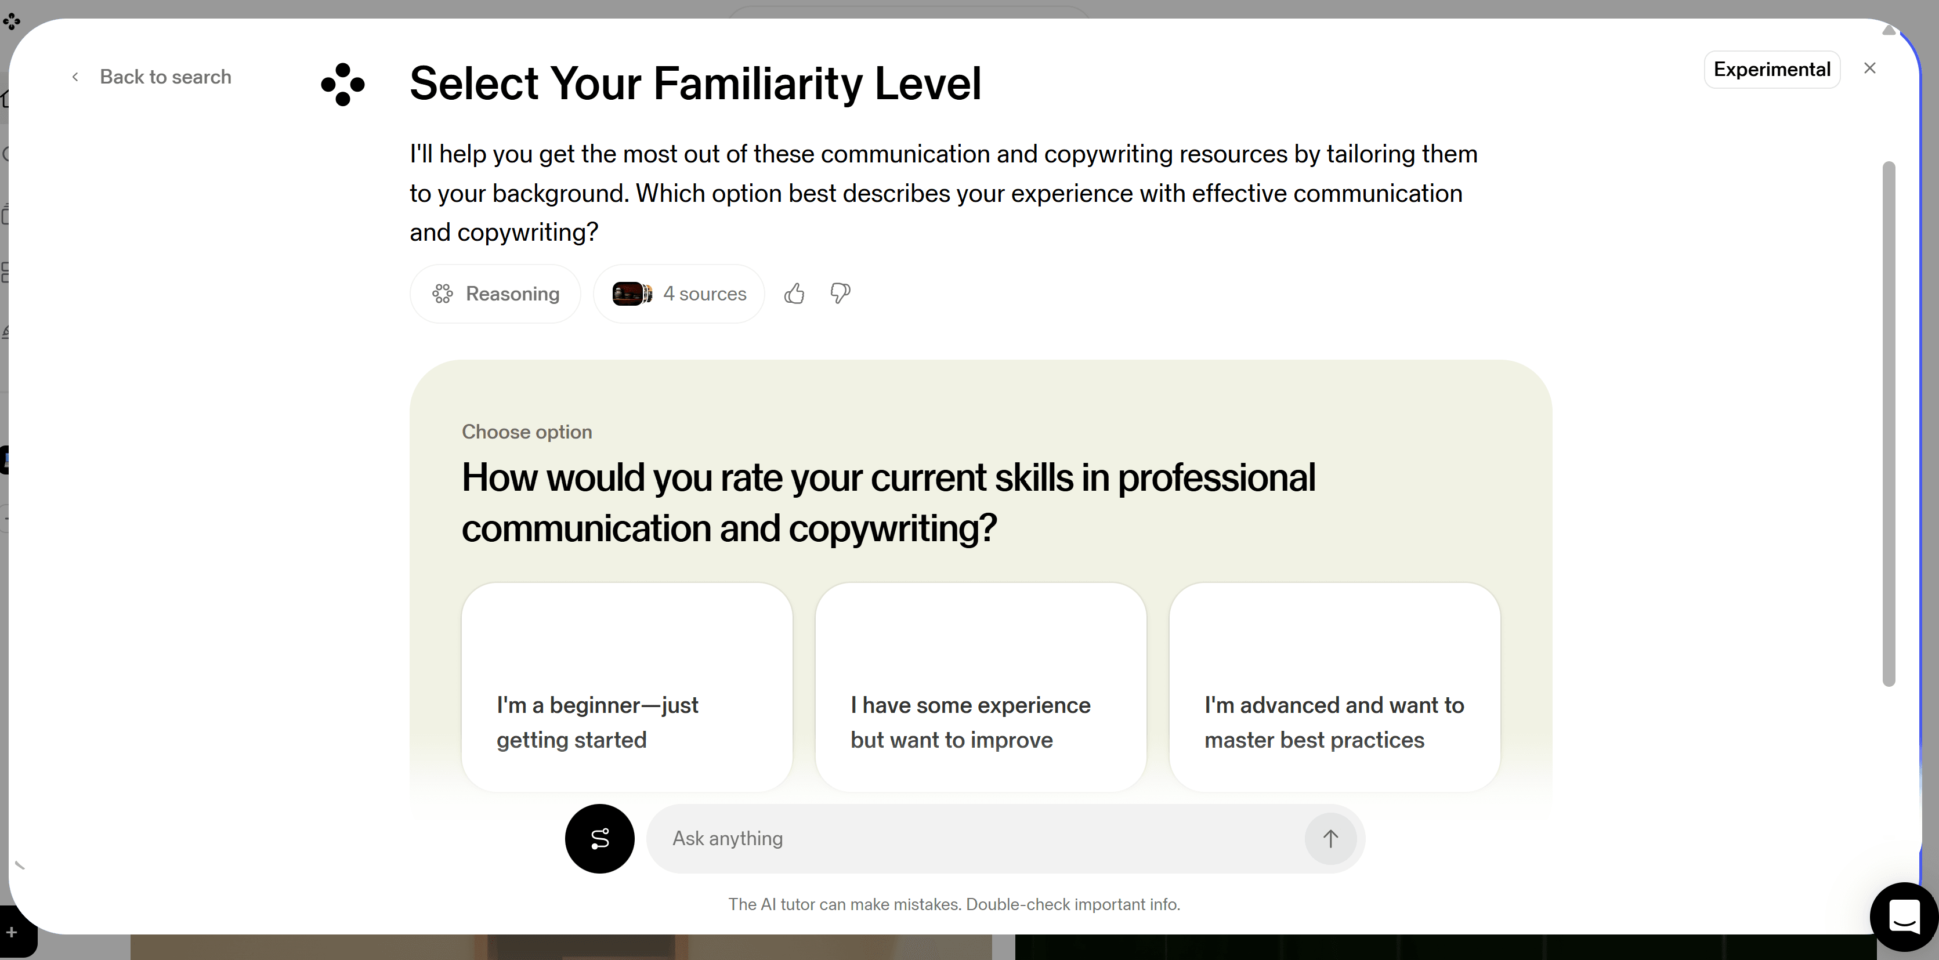Image resolution: width=1939 pixels, height=960 pixels.
Task: Click the thumbs up feedback icon
Action: (794, 294)
